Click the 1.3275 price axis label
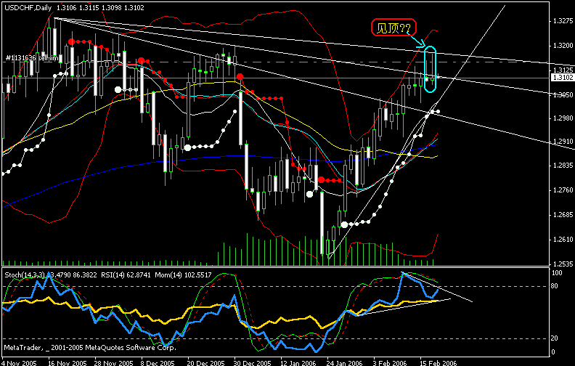 563,21
